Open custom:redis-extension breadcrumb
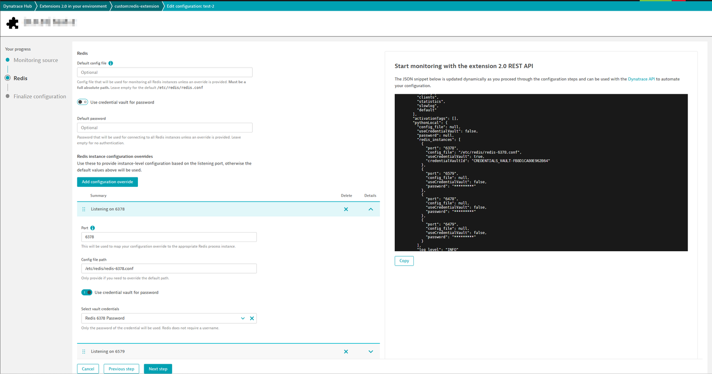The image size is (712, 374). (137, 6)
